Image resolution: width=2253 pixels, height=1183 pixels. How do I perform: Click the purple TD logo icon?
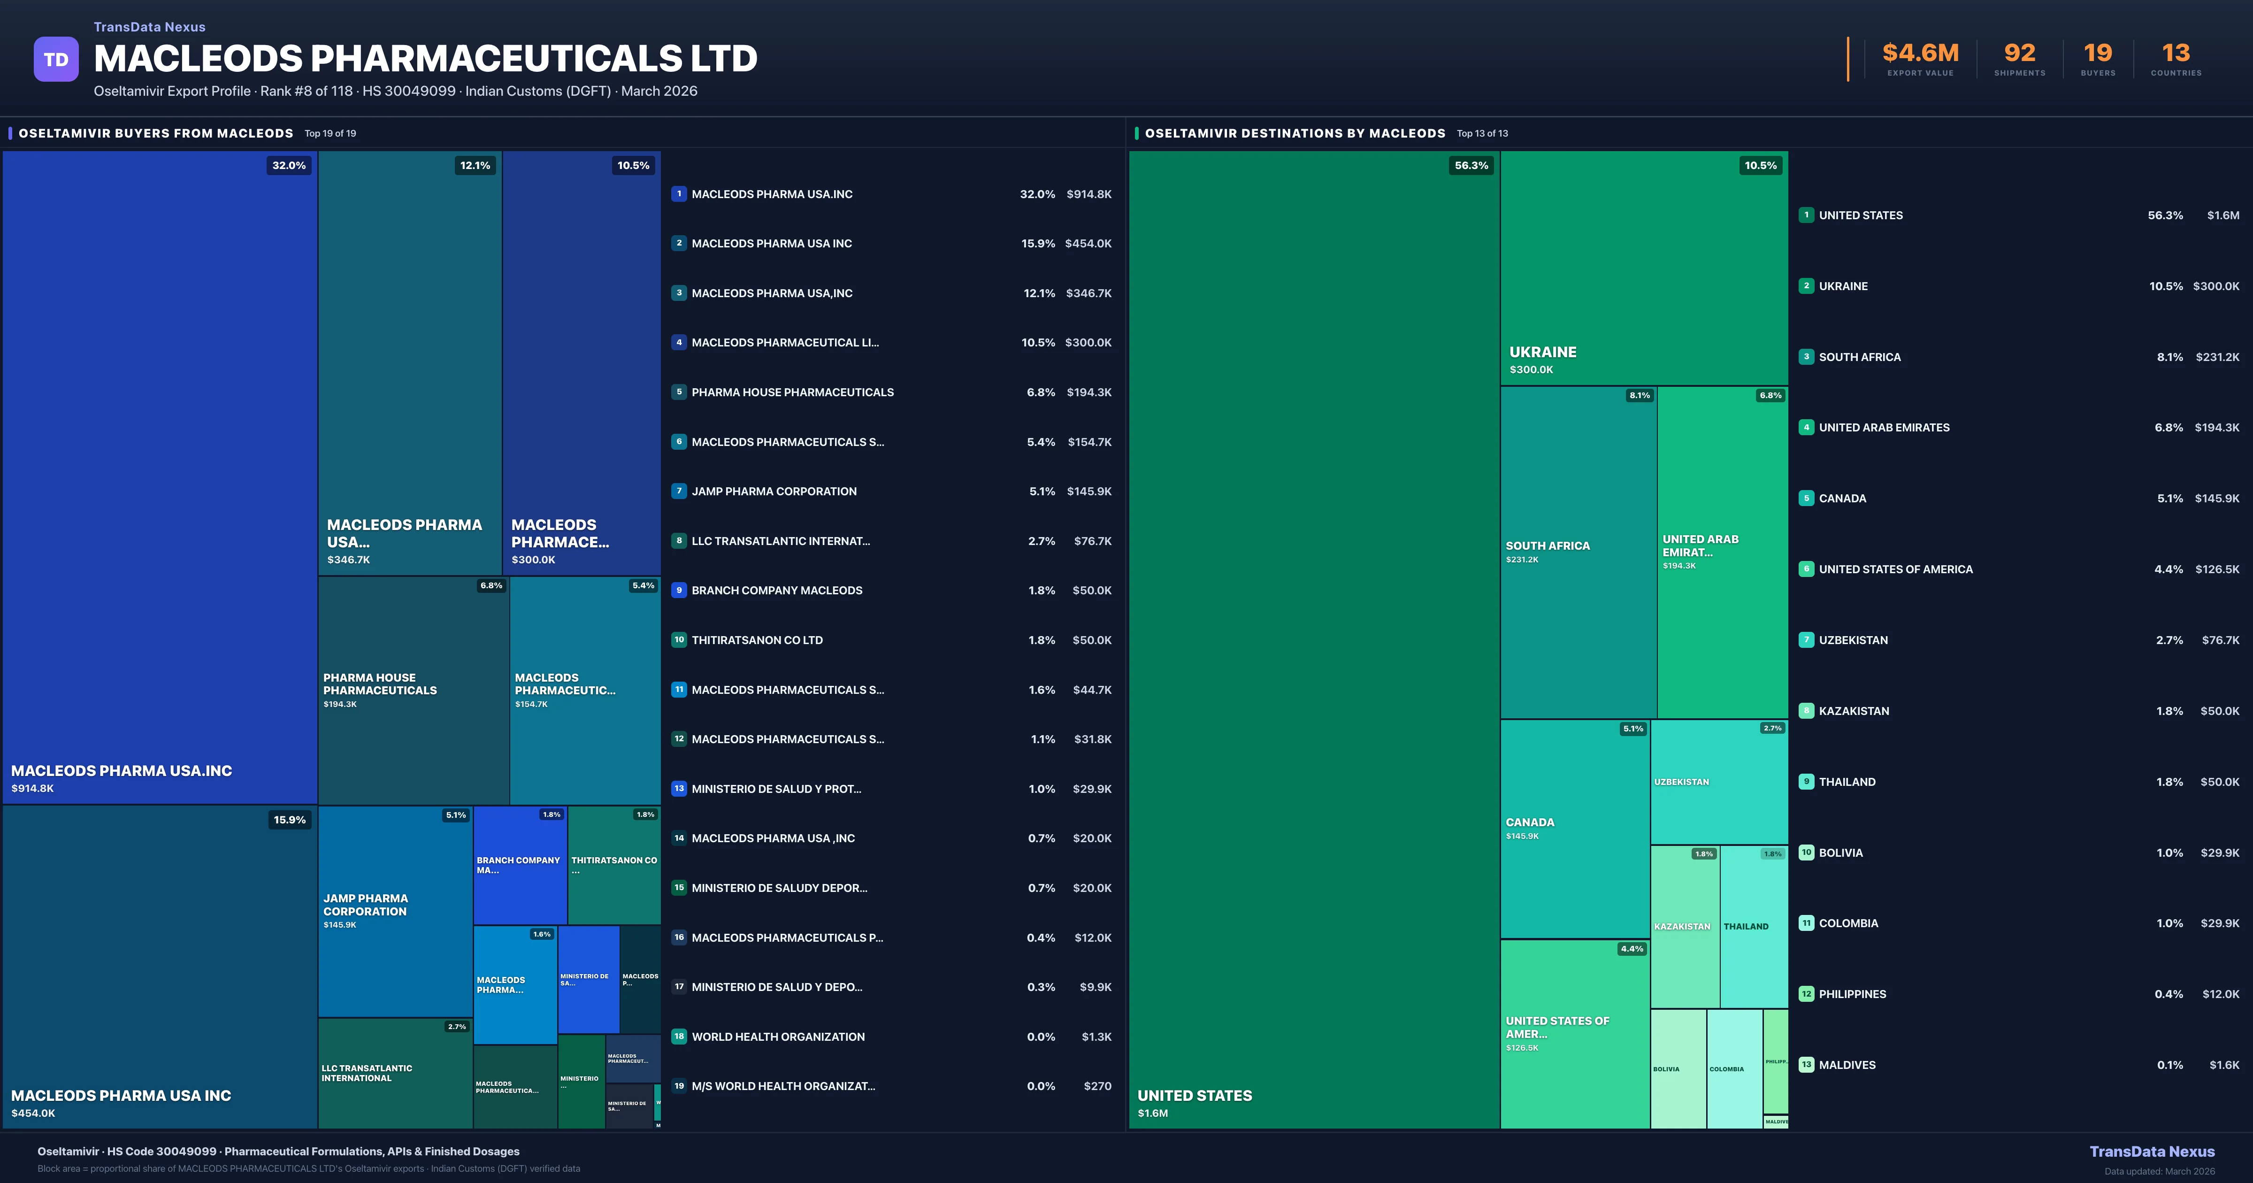(56, 60)
